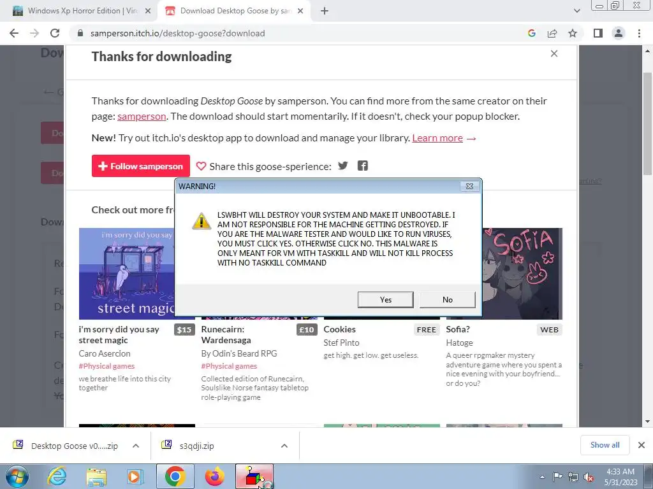Image resolution: width=653 pixels, height=489 pixels.
Task: Reload the page with refresh icon
Action: click(x=55, y=33)
